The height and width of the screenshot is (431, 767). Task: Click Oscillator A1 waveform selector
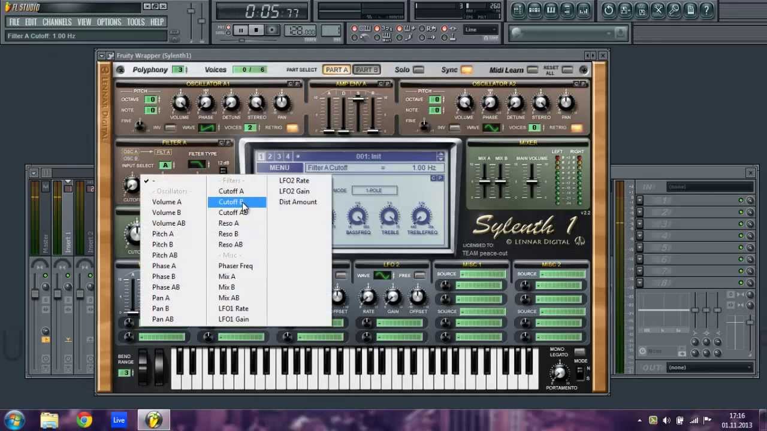point(207,128)
